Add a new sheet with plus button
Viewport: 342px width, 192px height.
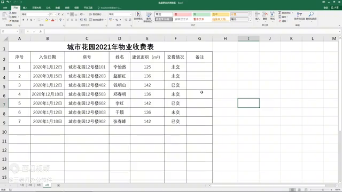58,185
